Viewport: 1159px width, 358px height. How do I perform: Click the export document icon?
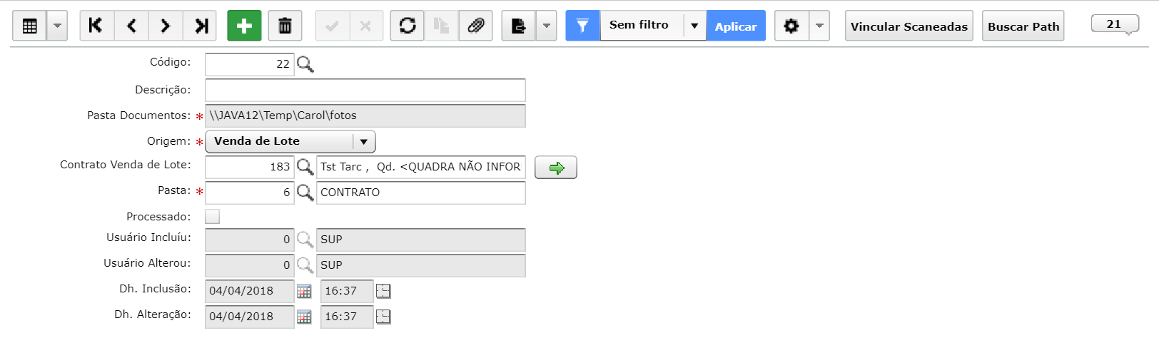(519, 26)
